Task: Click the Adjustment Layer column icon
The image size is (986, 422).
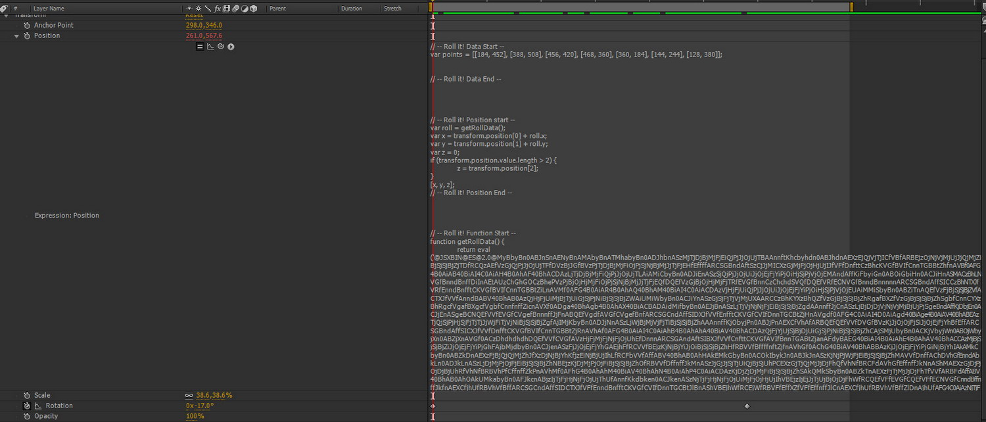Action: coord(245,9)
